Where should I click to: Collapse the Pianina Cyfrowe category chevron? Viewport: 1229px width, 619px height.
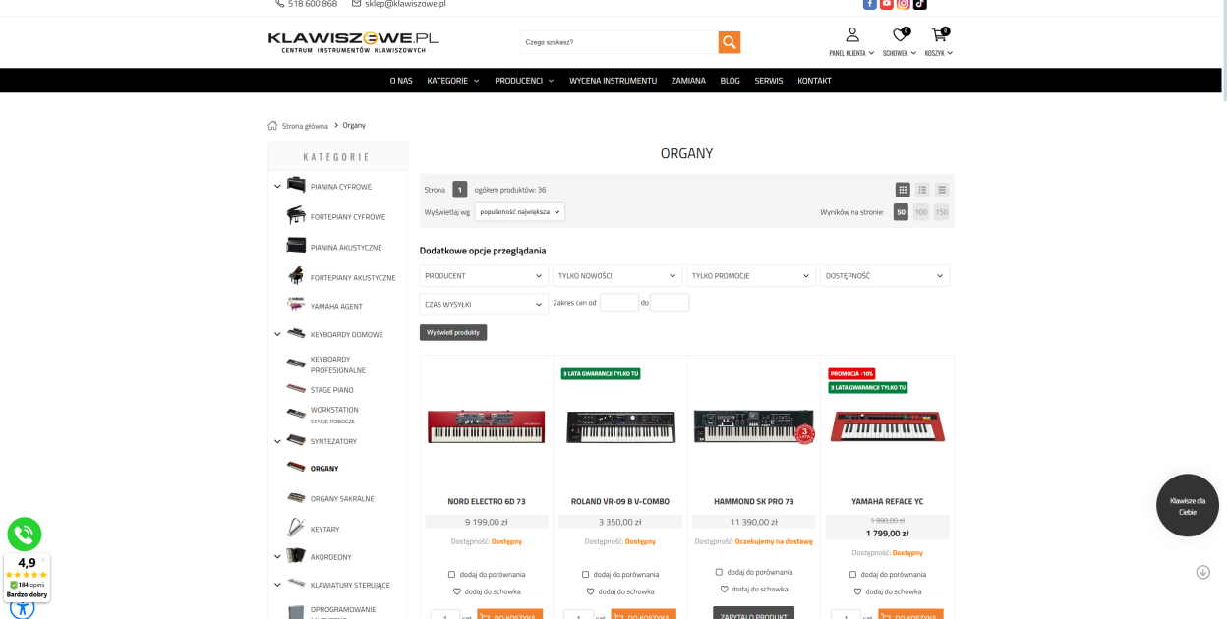coord(277,187)
